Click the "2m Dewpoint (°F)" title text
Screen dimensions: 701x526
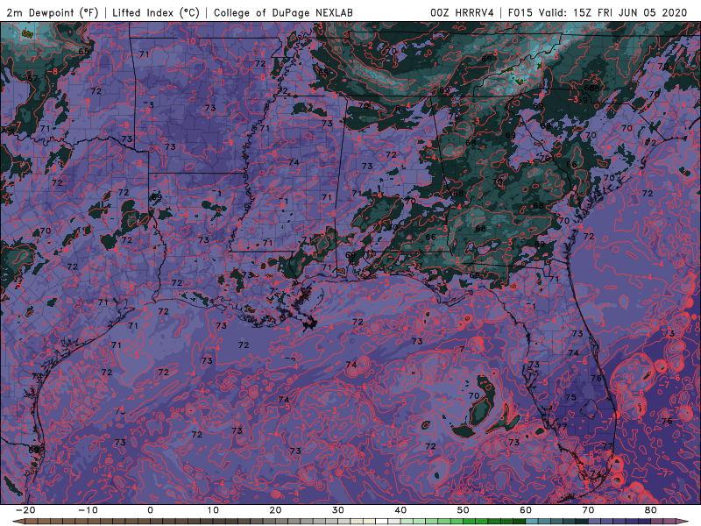click(x=52, y=12)
